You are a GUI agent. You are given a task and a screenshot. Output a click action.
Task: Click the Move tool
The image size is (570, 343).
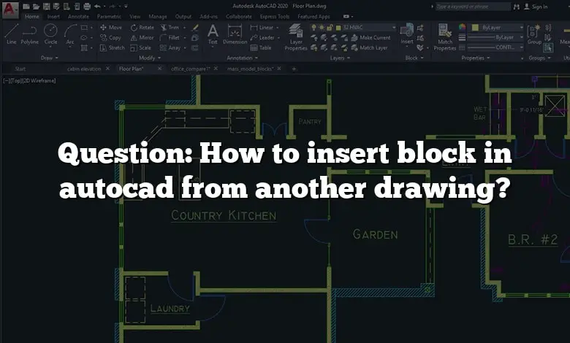(x=111, y=28)
